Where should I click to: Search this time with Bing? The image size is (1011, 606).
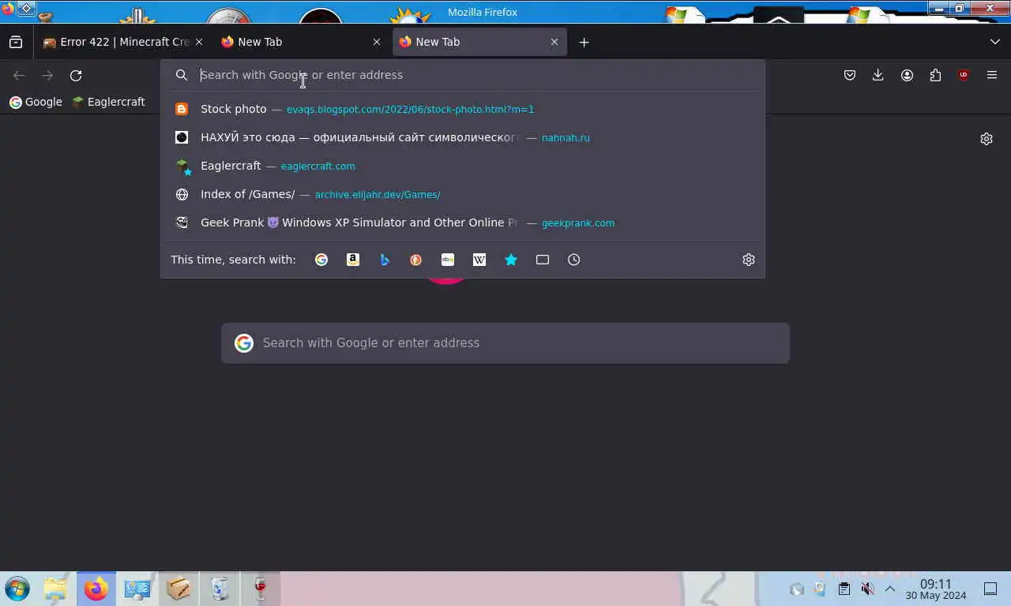pyautogui.click(x=385, y=260)
